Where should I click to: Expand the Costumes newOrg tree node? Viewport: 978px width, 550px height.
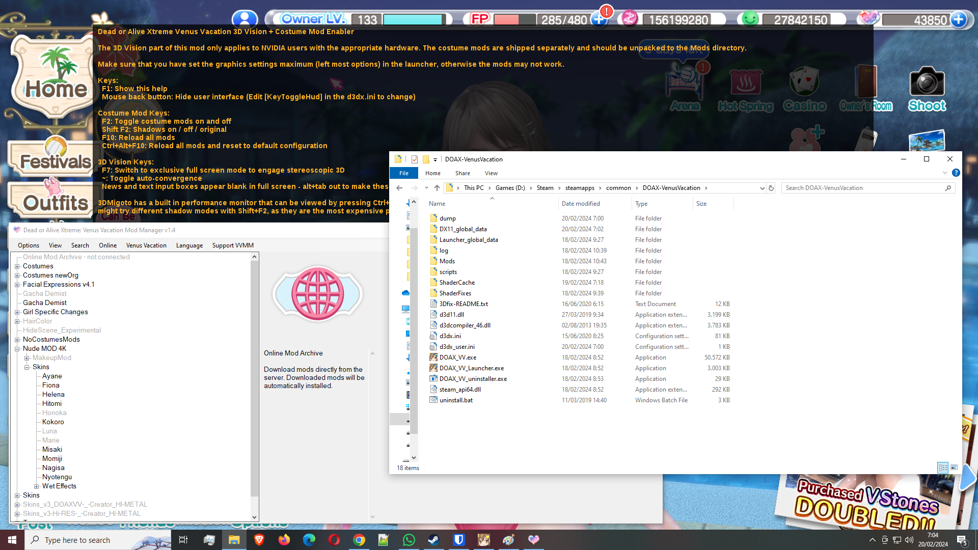pos(17,276)
